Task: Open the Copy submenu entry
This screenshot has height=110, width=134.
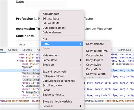Action: 62,44
